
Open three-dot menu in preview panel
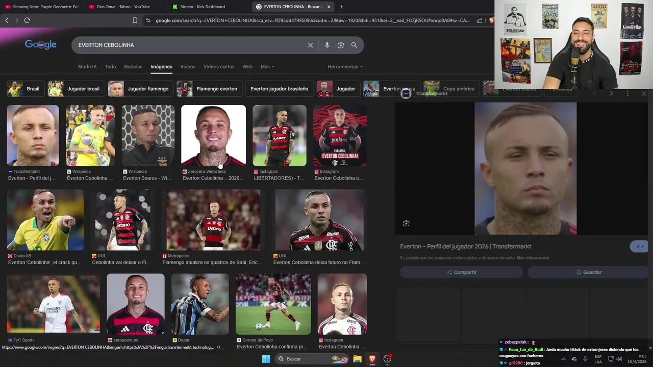[x=627, y=94]
